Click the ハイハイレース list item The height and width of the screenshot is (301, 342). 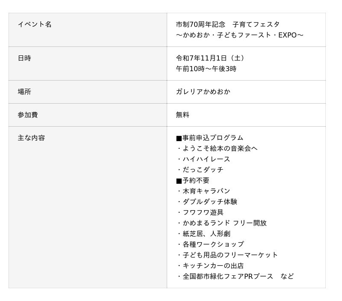(206, 159)
